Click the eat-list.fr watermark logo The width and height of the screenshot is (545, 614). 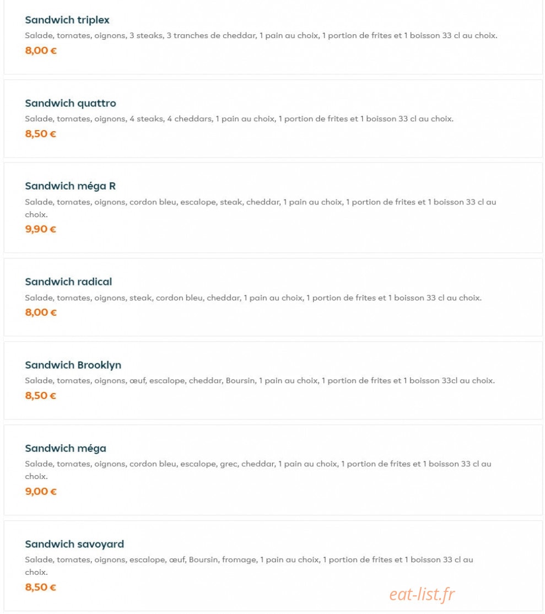pos(422,594)
